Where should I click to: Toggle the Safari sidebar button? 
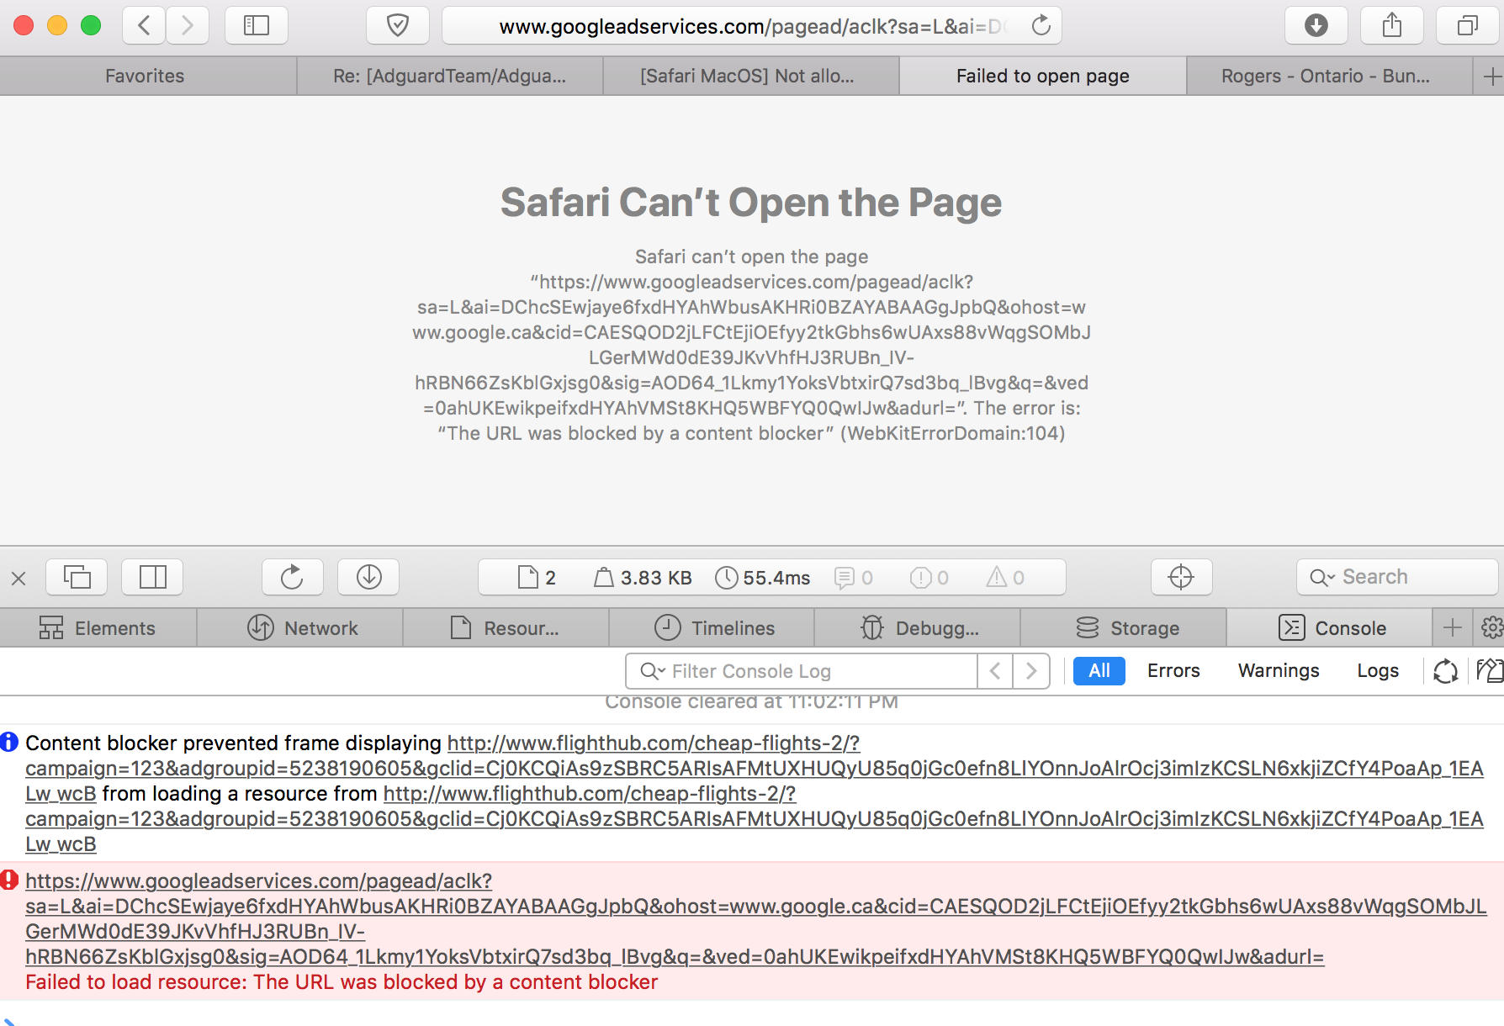tap(257, 25)
